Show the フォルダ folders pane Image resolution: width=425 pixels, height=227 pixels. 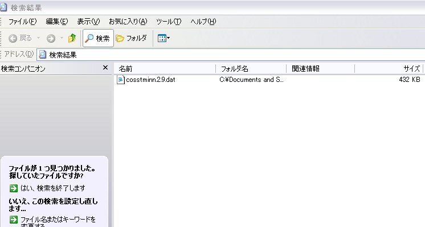point(132,38)
